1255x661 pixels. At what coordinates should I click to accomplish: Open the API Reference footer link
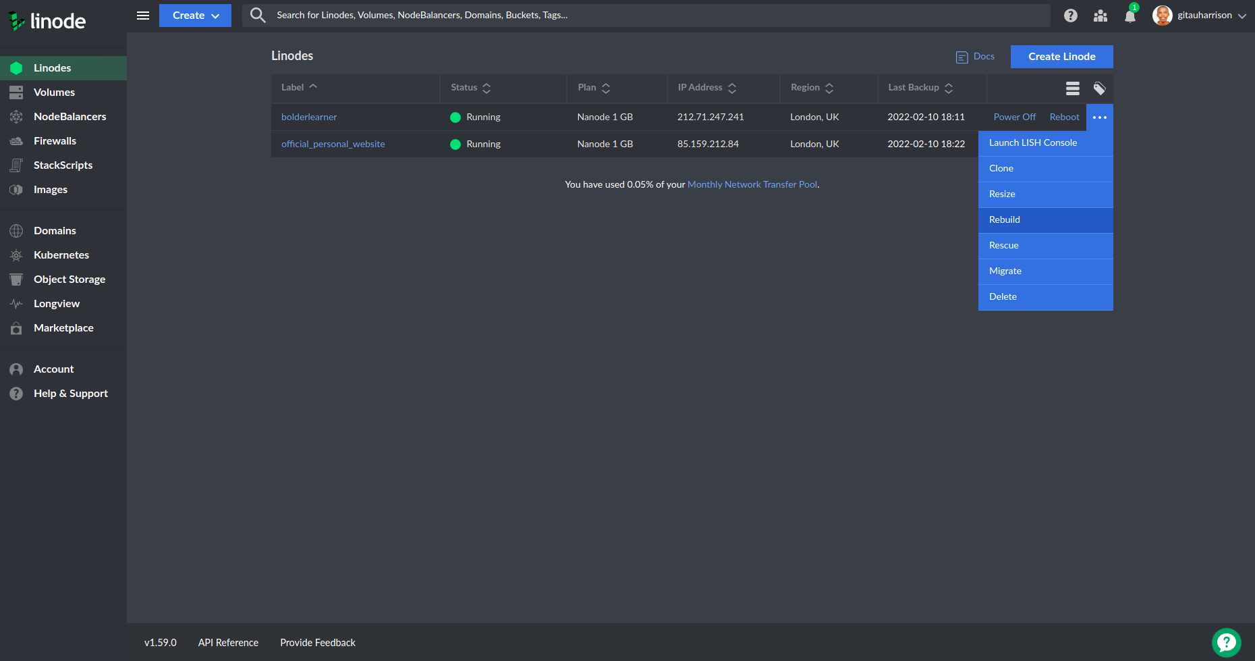[x=228, y=643]
